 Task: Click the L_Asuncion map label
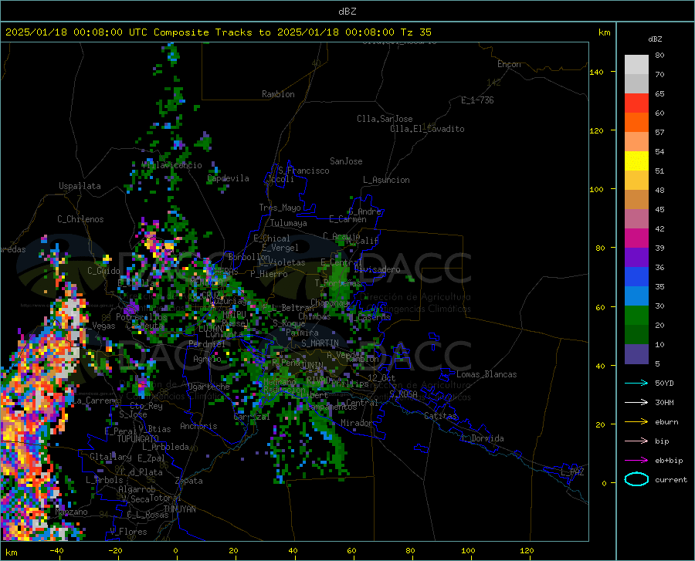386,180
